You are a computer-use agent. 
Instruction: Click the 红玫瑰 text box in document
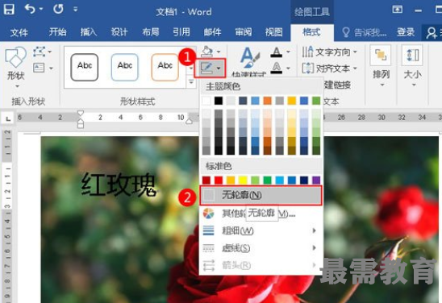pyautogui.click(x=119, y=185)
